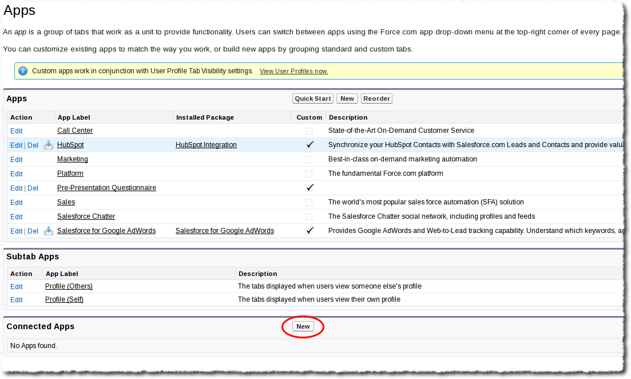631x379 pixels.
Task: Delete the Pre-Presentation Questionnaire app
Action: pos(33,188)
